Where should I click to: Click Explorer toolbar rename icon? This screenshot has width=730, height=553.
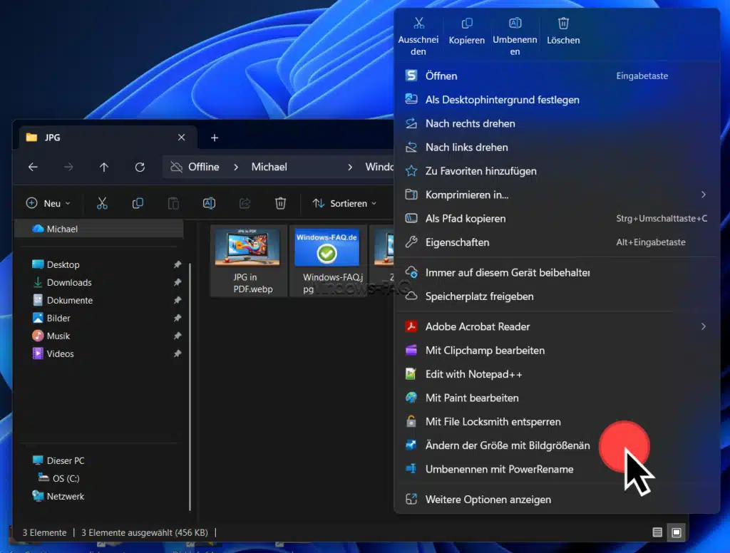(x=209, y=203)
